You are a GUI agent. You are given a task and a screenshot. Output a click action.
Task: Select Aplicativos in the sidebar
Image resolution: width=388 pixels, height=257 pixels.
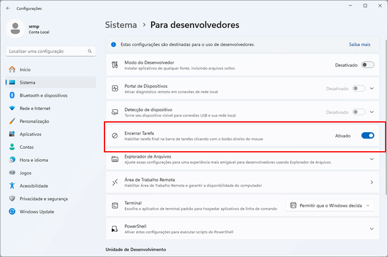51,134
